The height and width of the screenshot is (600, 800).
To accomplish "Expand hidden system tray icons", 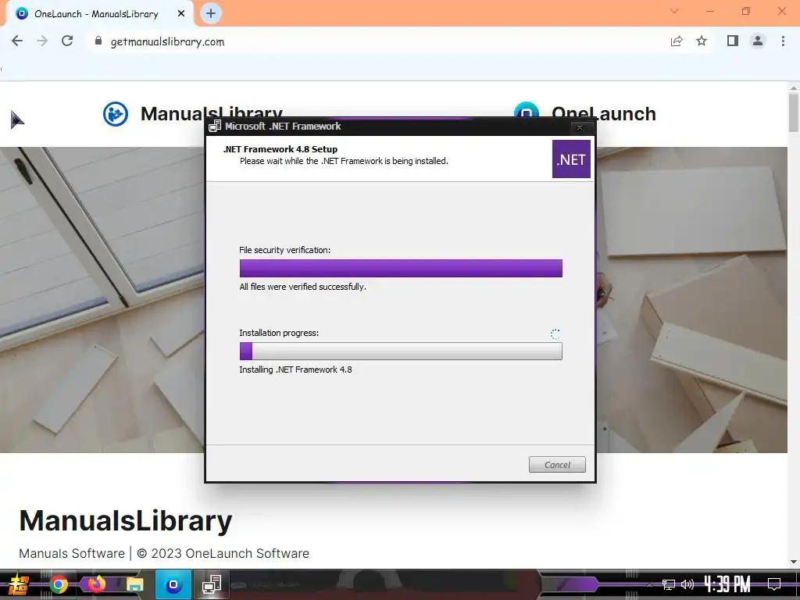I will [x=649, y=584].
